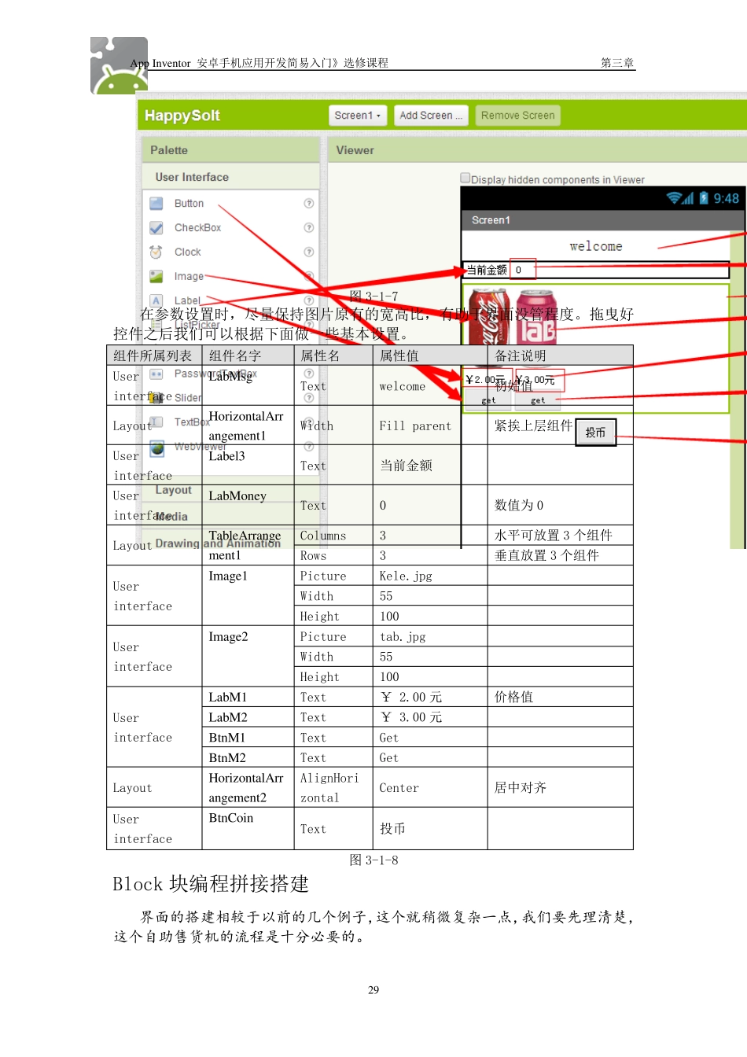Screen dimensions: 747x1057
Task: Click the Screen1 title bar in viewer
Action: pyautogui.click(x=603, y=220)
